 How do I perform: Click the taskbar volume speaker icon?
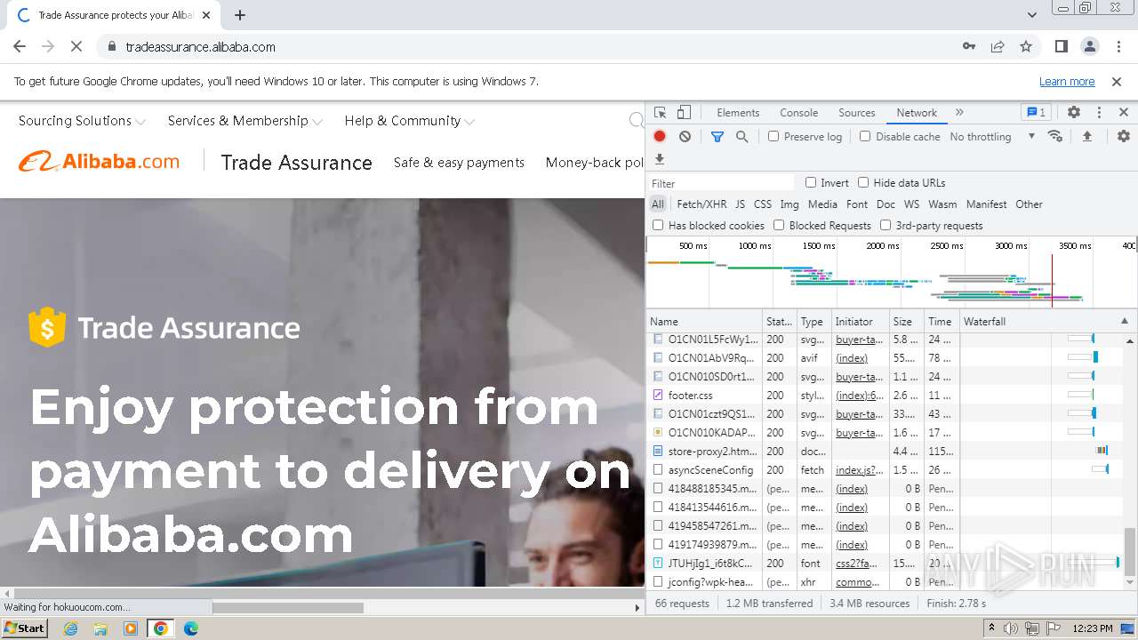[x=1011, y=628]
